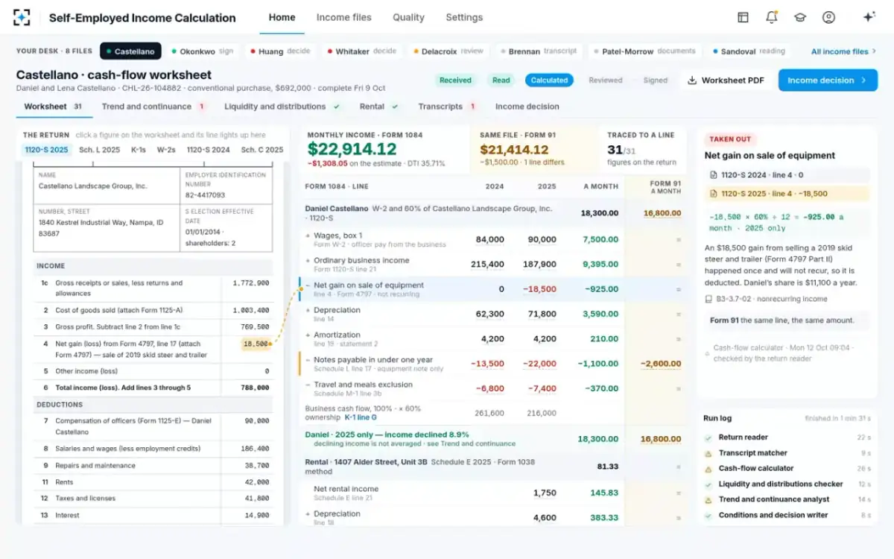This screenshot has width=894, height=559.
Task: Open the Settings menu
Action: 464,17
